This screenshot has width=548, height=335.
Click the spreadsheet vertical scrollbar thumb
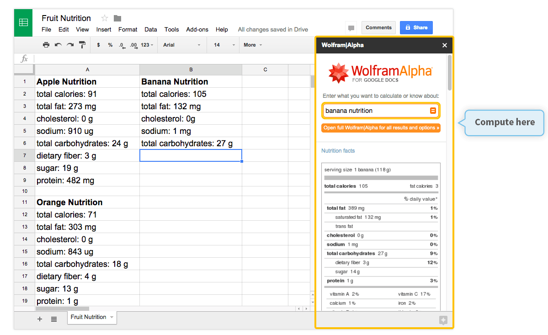[312, 81]
